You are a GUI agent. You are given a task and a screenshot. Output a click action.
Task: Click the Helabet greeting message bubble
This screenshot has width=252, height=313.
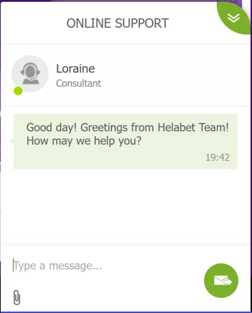(125, 141)
